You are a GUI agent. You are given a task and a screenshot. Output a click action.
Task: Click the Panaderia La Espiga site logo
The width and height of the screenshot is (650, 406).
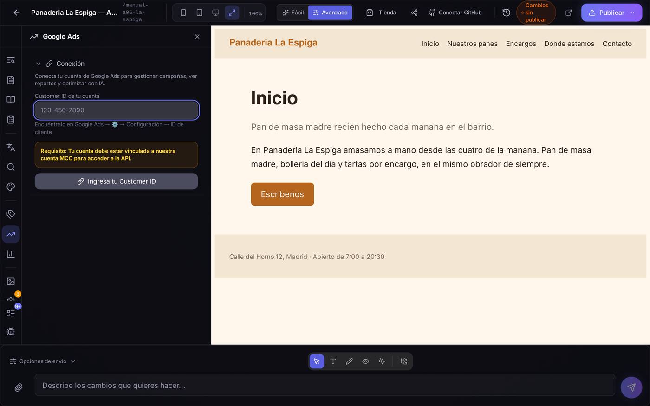coord(273,43)
